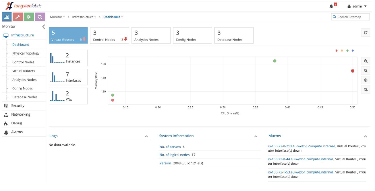The height and width of the screenshot is (191, 375).
Task: Click the alarm bell notification icon
Action: coord(331,6)
